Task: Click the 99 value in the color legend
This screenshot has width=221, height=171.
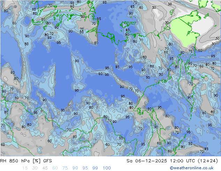Action: (95, 168)
